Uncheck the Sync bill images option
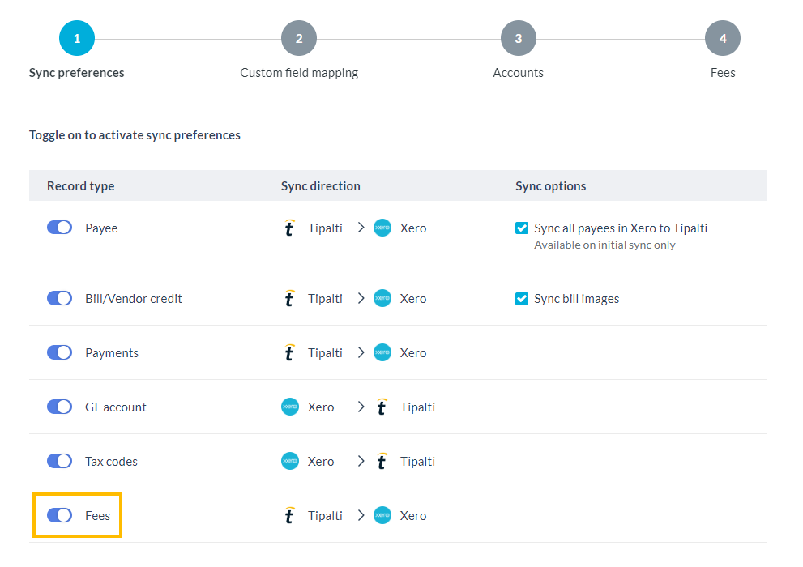The height and width of the screenshot is (567, 803). pos(522,298)
